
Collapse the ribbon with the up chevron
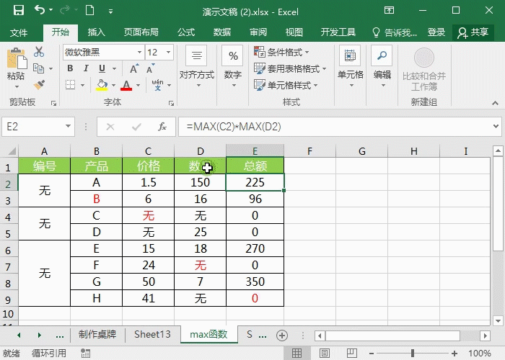coord(496,103)
